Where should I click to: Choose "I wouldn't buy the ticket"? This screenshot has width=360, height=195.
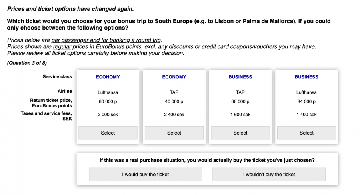[269, 174]
